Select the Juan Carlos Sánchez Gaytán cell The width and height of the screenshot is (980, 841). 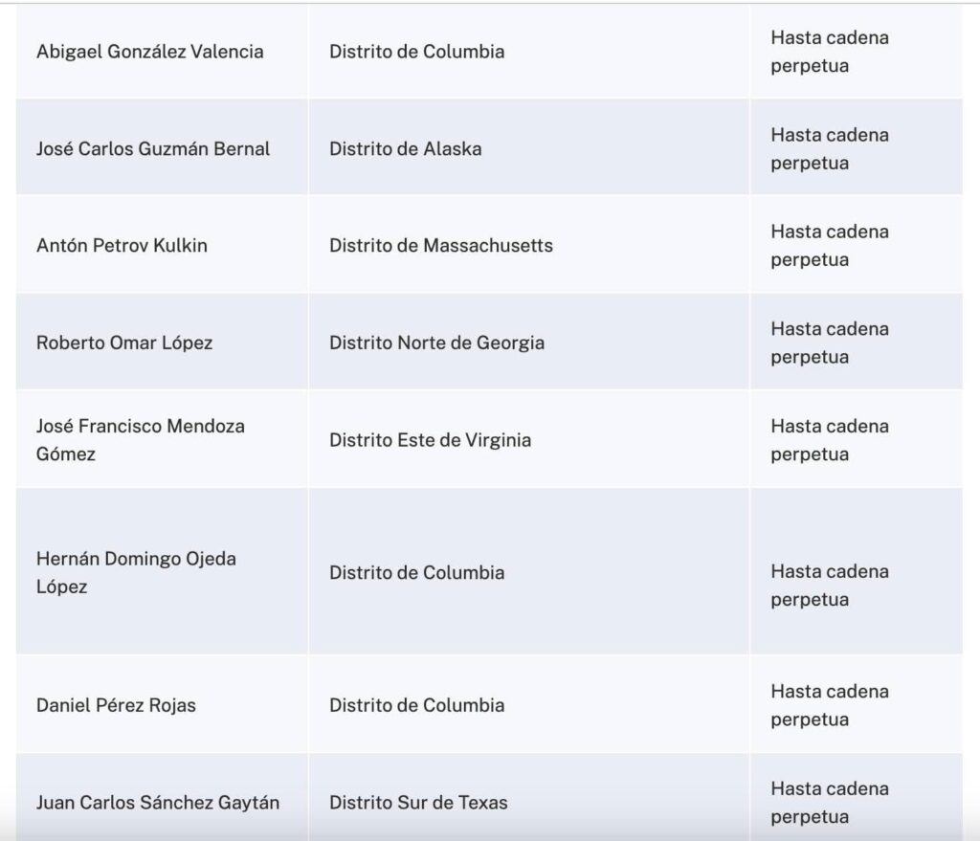[158, 803]
